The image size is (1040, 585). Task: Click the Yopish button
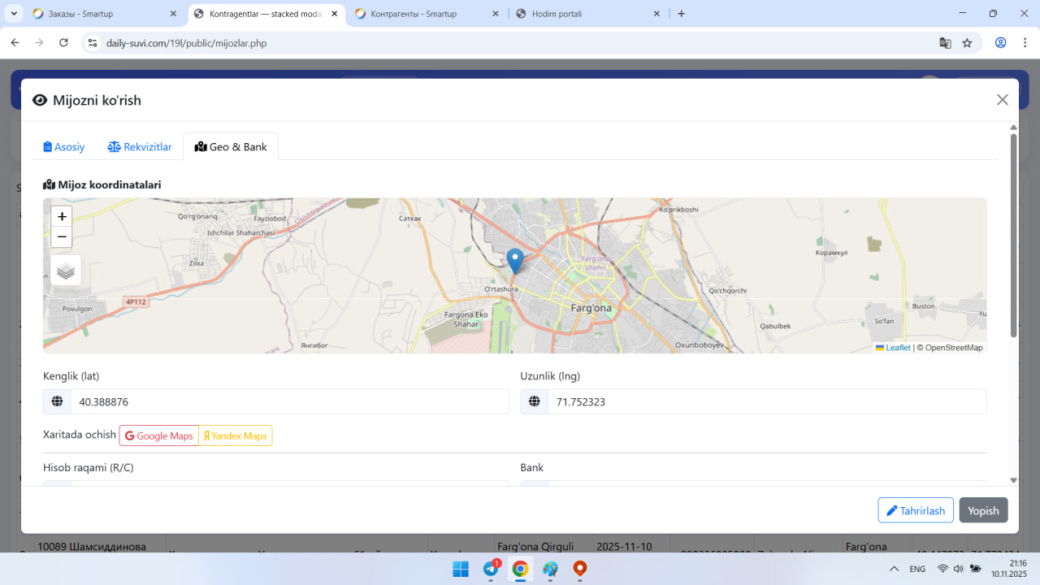[983, 510]
